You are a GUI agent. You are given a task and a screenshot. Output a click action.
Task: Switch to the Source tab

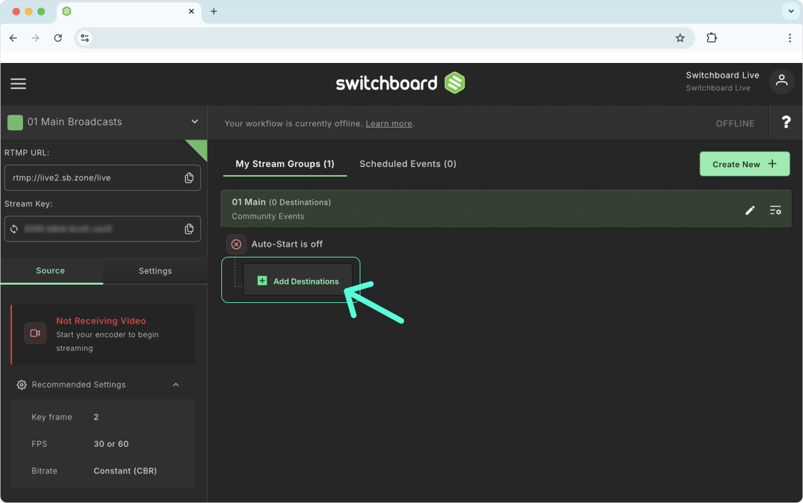point(50,271)
